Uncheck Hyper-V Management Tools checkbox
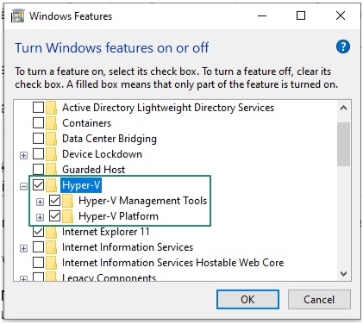 point(54,201)
